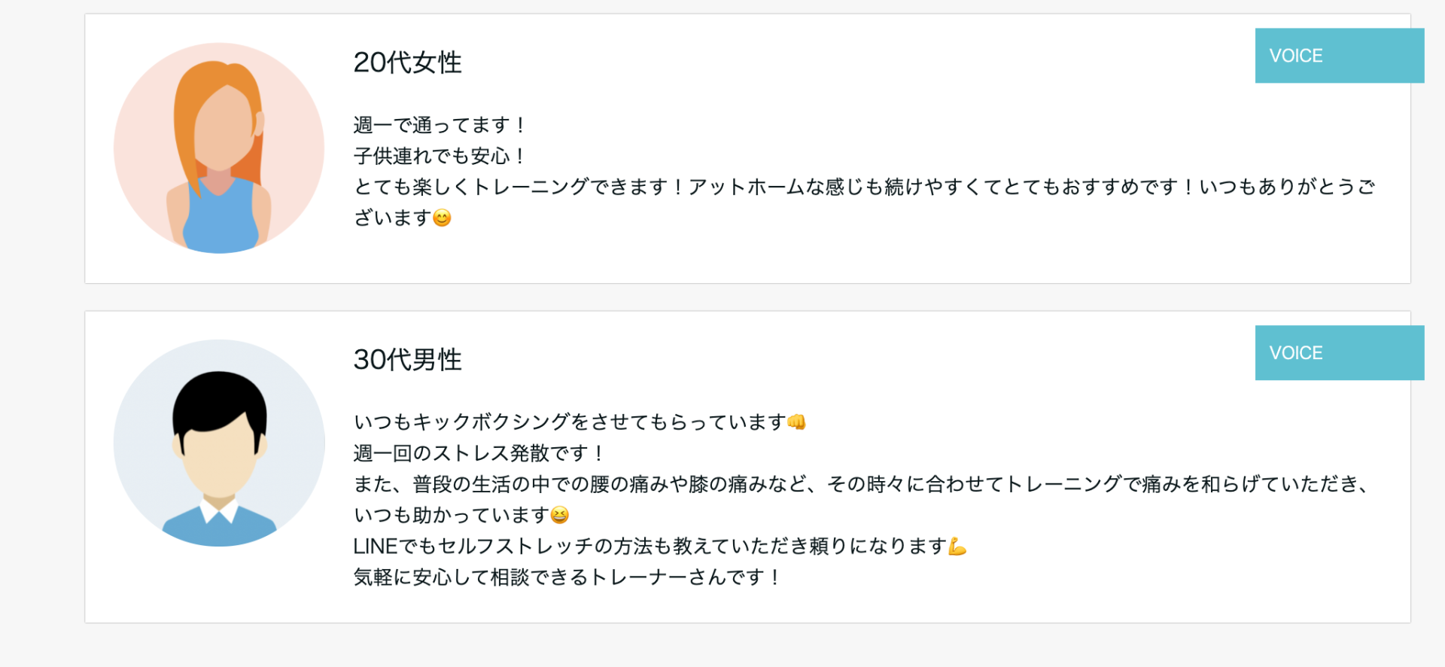Click the text 週一で通ってます！
1445x667 pixels.
tap(440, 125)
